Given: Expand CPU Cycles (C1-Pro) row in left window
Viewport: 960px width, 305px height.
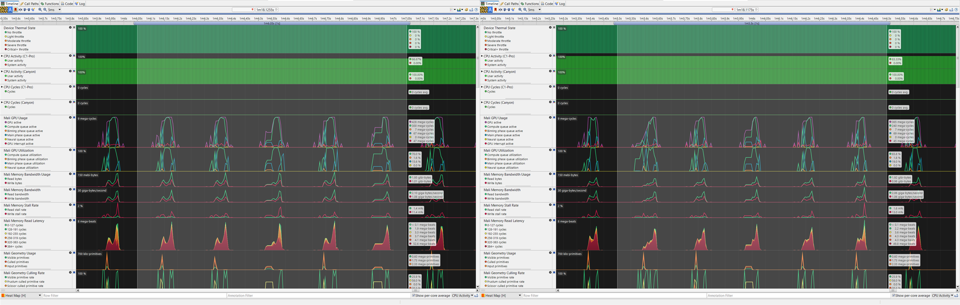Looking at the screenshot, I should click(x=2, y=87).
